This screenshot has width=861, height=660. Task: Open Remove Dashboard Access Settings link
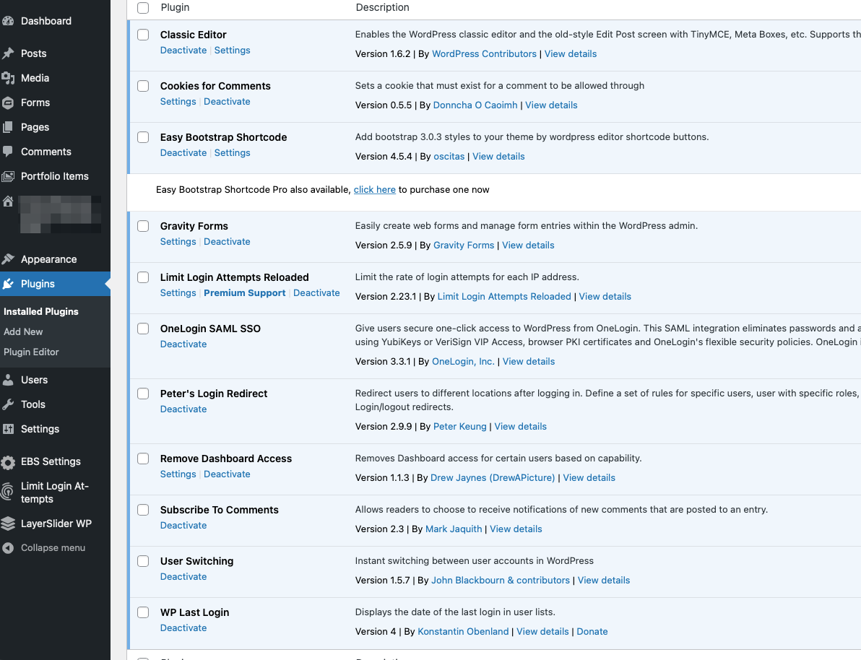(178, 474)
